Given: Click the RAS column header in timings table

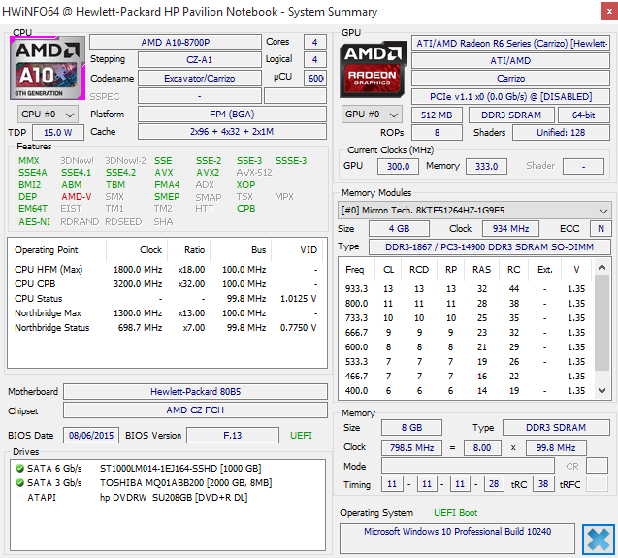Looking at the screenshot, I should point(481,270).
